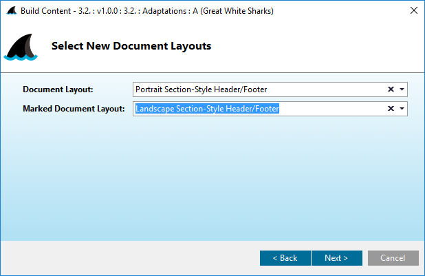425x276 pixels.
Task: Expand the Document Layout dropdown arrow
Action: tap(402, 89)
